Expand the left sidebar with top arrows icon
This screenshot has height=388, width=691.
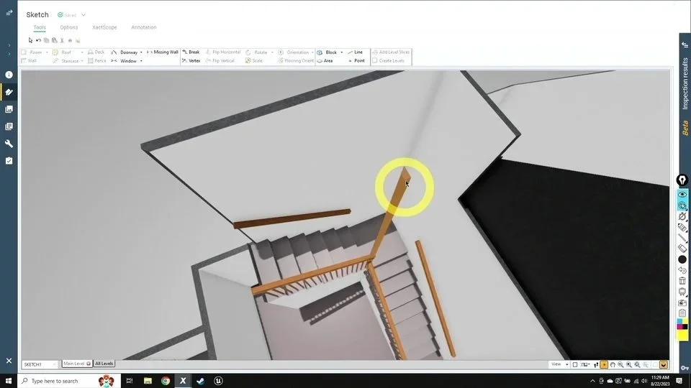click(9, 13)
